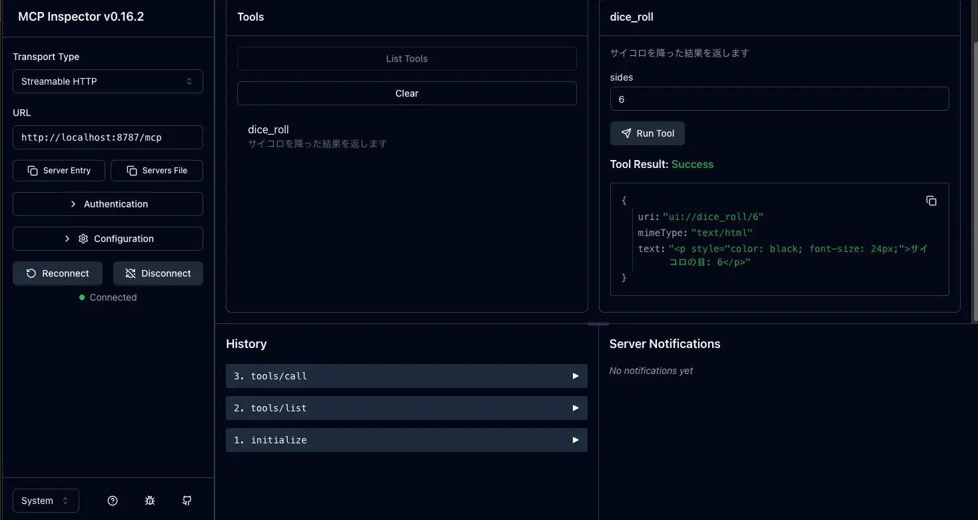The height and width of the screenshot is (520, 978).
Task: Click the sides input field
Action: pyautogui.click(x=779, y=99)
